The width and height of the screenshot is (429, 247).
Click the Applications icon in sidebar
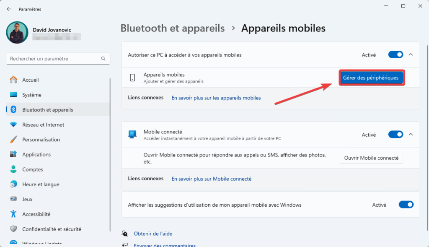(13, 154)
